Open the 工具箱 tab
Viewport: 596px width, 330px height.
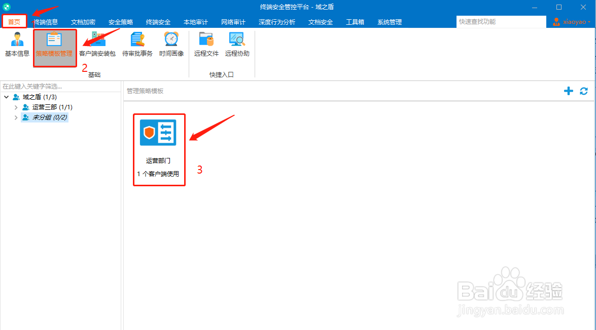click(x=355, y=22)
